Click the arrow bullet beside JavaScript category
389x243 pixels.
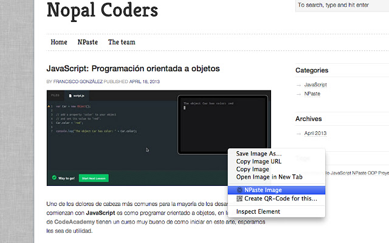click(x=298, y=85)
